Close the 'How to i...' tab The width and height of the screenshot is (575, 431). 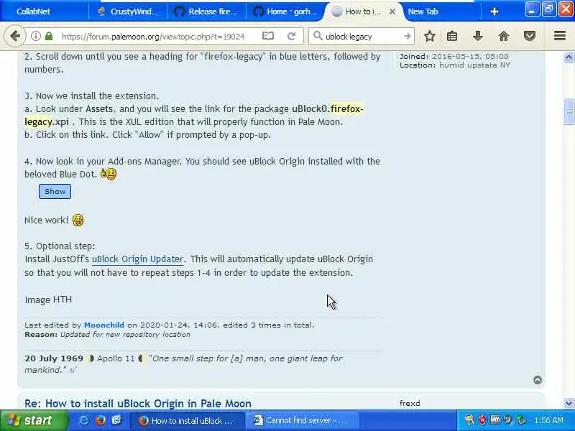[x=392, y=11]
